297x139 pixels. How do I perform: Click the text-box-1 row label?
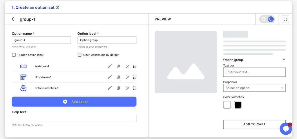point(42,66)
